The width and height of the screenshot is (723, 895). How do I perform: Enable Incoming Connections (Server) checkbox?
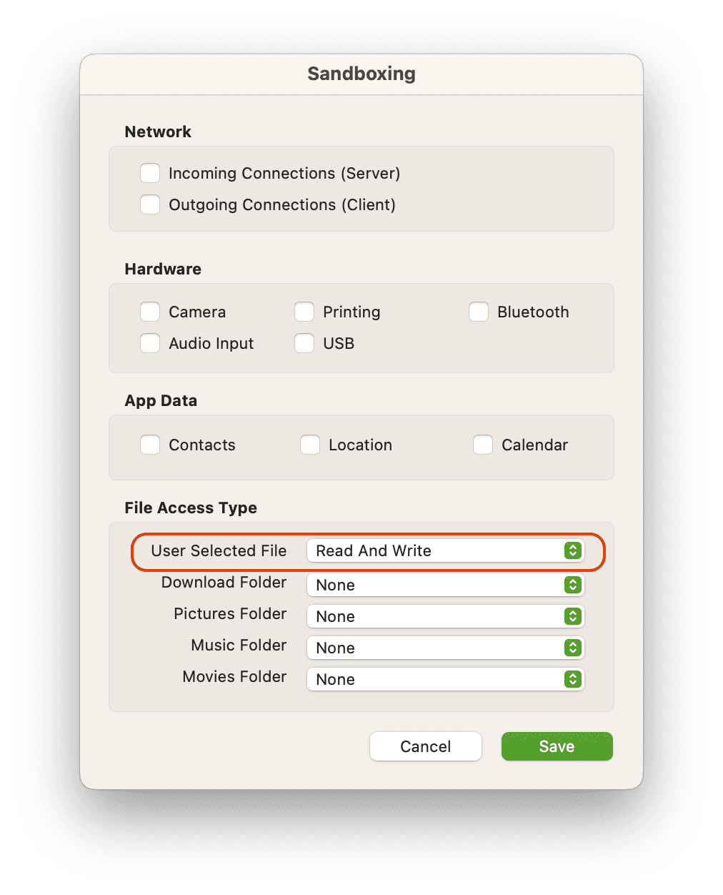tap(150, 173)
